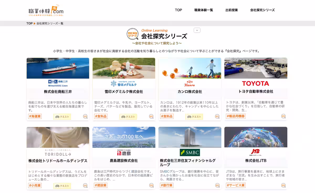315x193 pixels.
Task: Click the binoculars クエスト icon on カンロ card
Action: (x=194, y=116)
